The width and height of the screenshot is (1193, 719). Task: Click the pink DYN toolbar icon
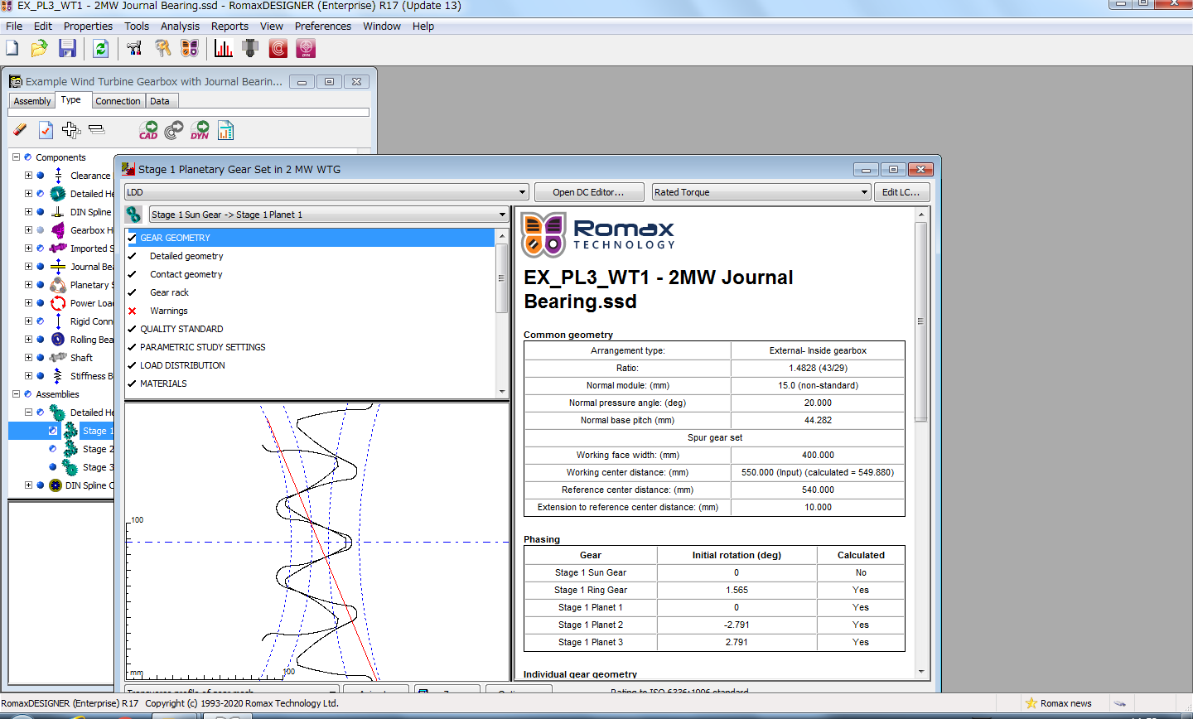(x=307, y=49)
